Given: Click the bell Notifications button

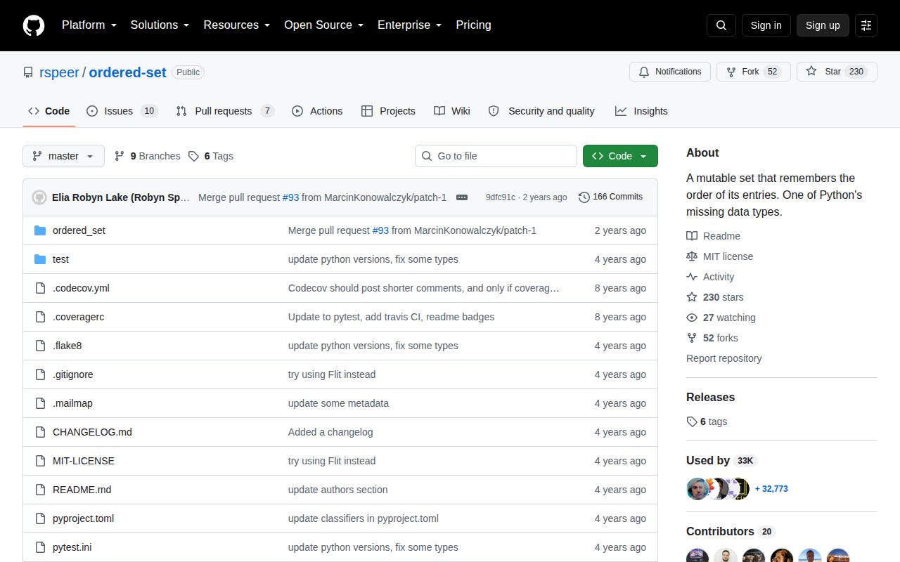Looking at the screenshot, I should click(x=670, y=72).
